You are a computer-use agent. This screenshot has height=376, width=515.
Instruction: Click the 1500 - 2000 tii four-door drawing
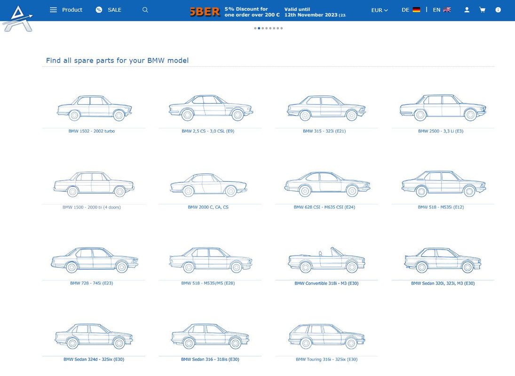click(x=94, y=184)
